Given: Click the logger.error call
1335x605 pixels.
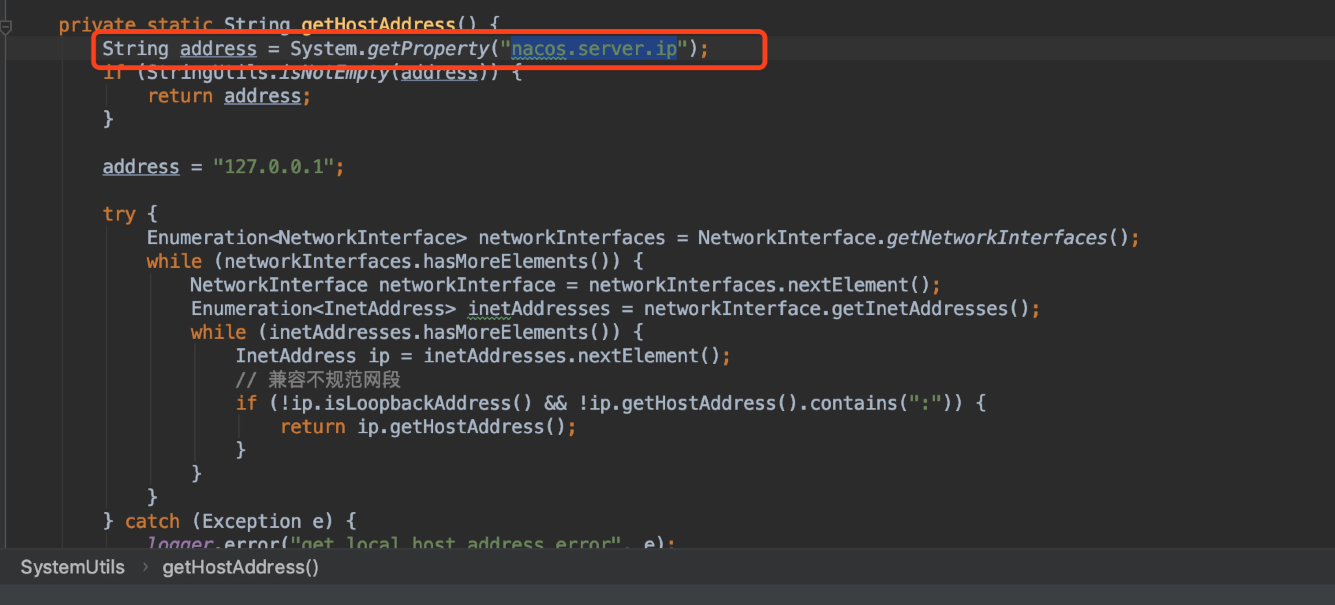Looking at the screenshot, I should tap(215, 542).
